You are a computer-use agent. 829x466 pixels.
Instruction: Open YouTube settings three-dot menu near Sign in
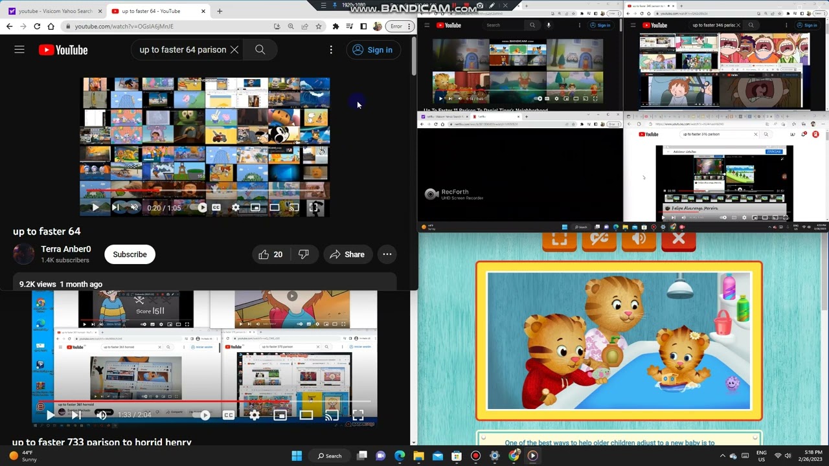pyautogui.click(x=331, y=50)
